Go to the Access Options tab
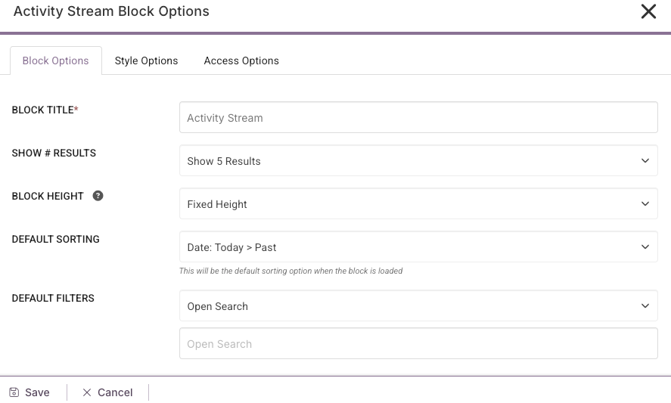671x403 pixels. 241,60
